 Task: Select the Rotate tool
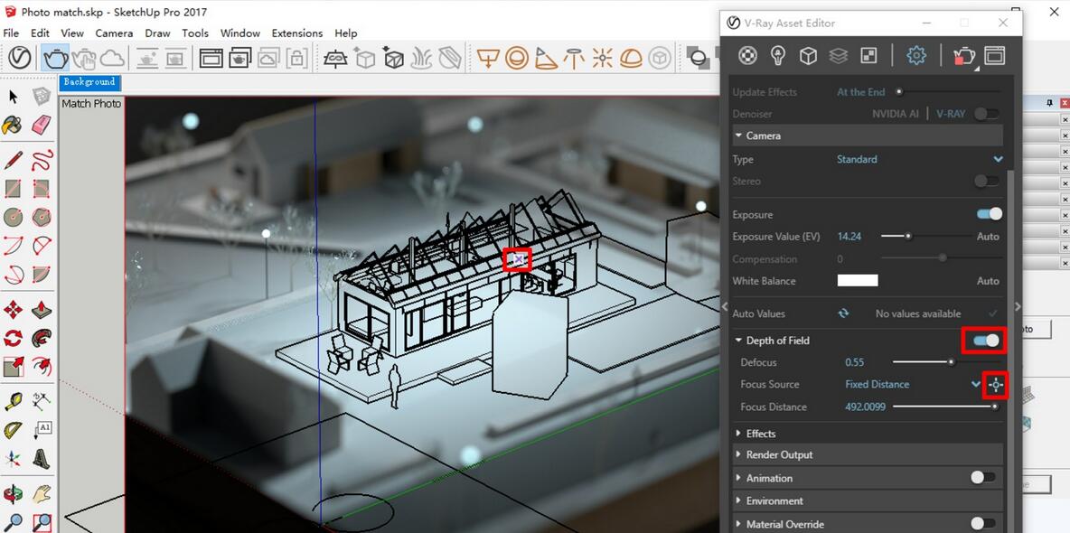coord(13,338)
